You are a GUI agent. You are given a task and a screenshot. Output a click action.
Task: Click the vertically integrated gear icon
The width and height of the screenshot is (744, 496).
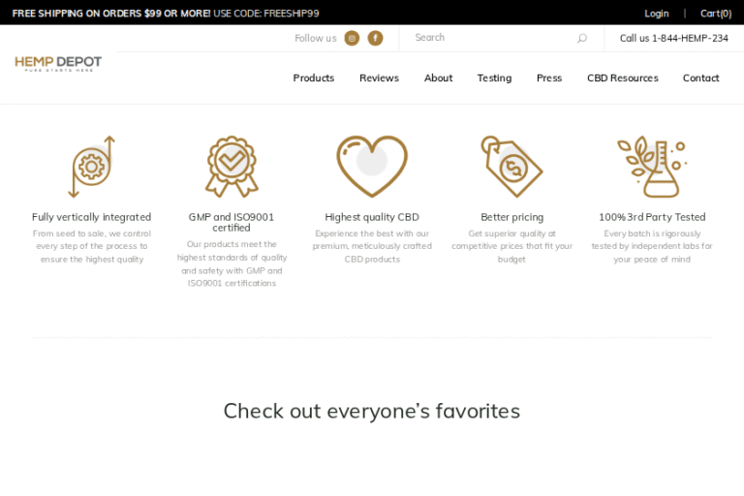pyautogui.click(x=92, y=167)
